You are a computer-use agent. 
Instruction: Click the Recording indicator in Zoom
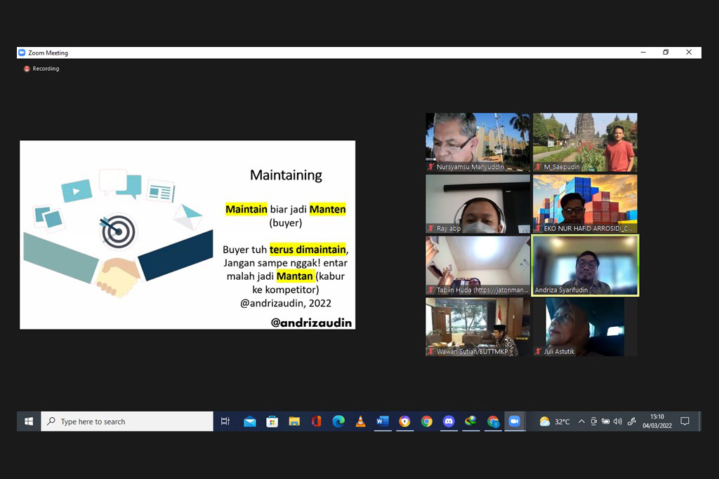pos(41,69)
